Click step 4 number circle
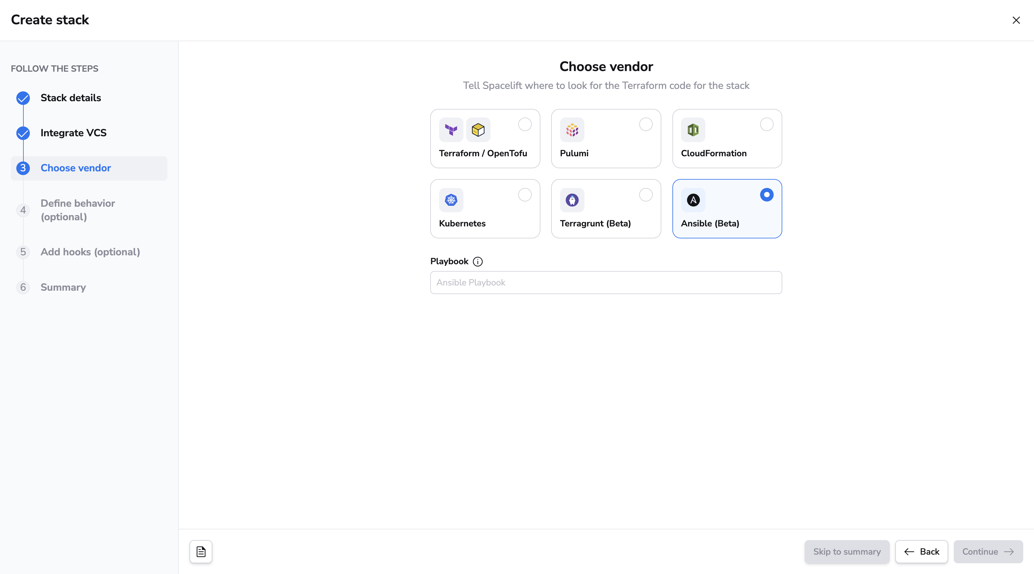1034x574 pixels. [23, 210]
